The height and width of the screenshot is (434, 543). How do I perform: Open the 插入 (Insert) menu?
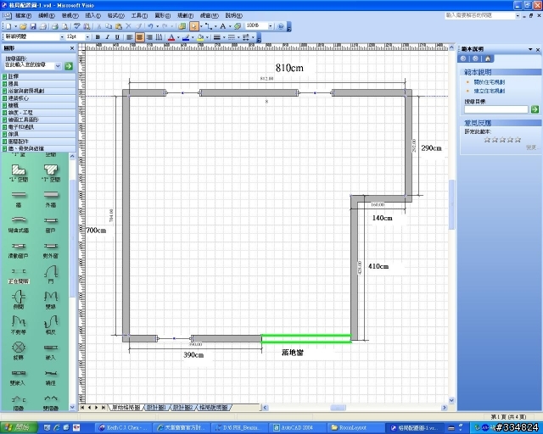pyautogui.click(x=92, y=15)
